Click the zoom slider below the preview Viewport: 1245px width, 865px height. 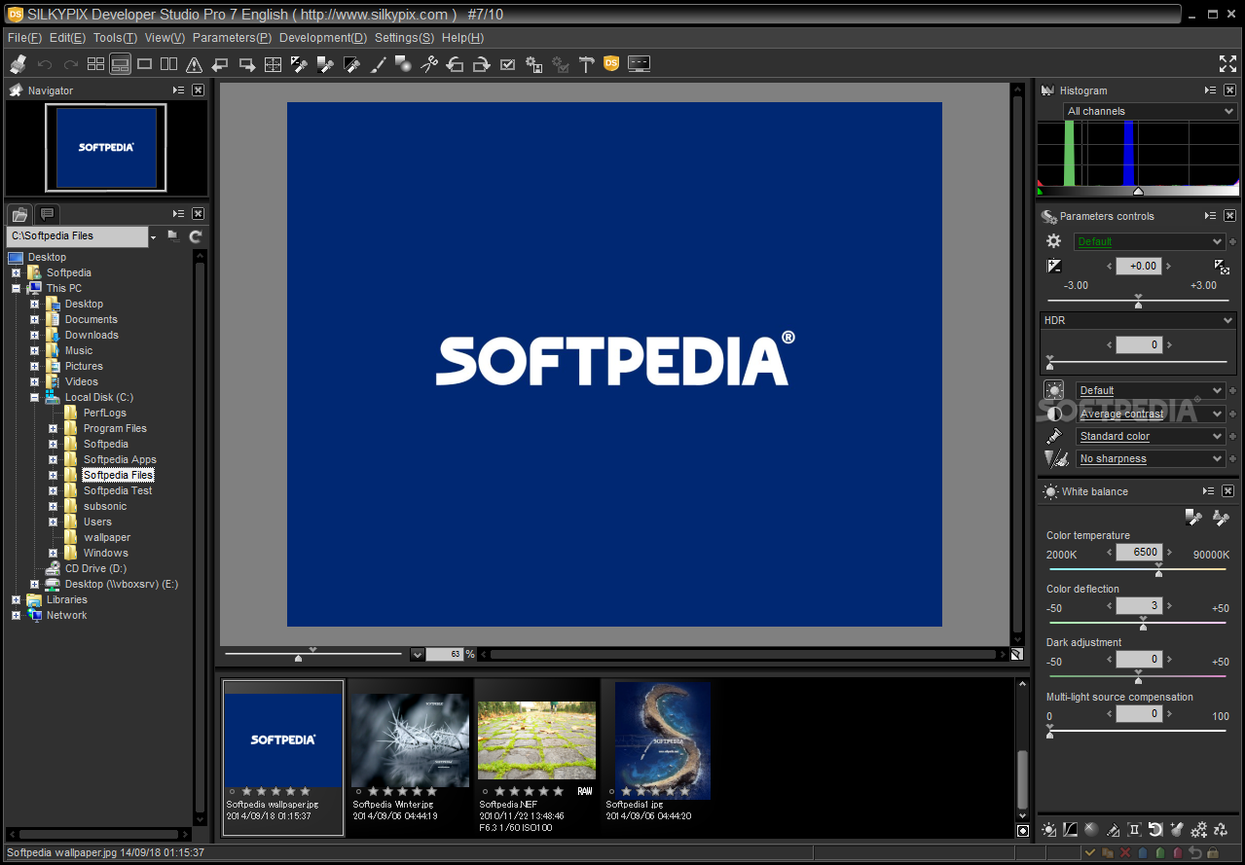click(x=311, y=654)
